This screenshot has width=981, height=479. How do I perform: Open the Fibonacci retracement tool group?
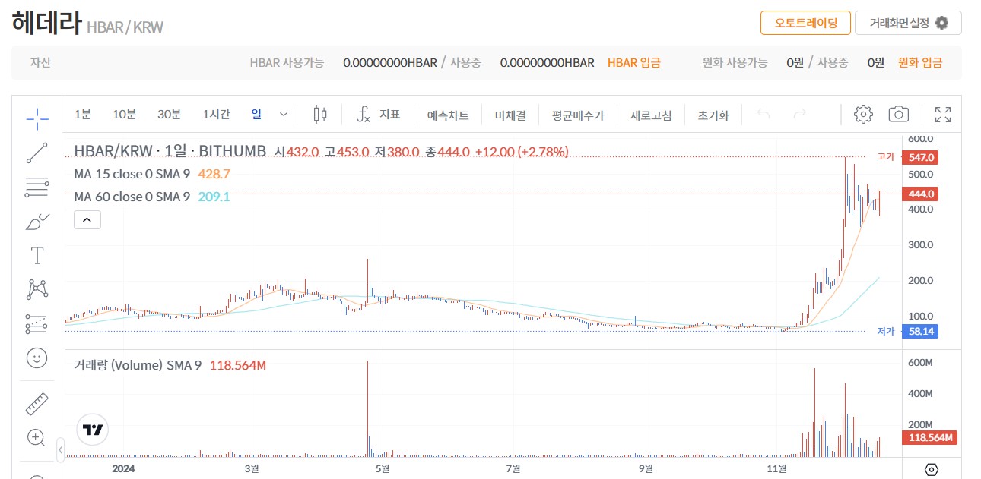pyautogui.click(x=37, y=187)
